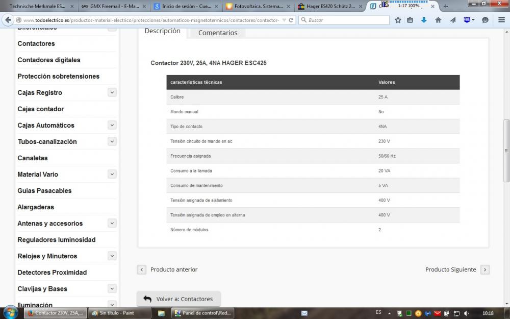510x319 pixels.
Task: Click Volver a: Contactores button
Action: pos(178,299)
